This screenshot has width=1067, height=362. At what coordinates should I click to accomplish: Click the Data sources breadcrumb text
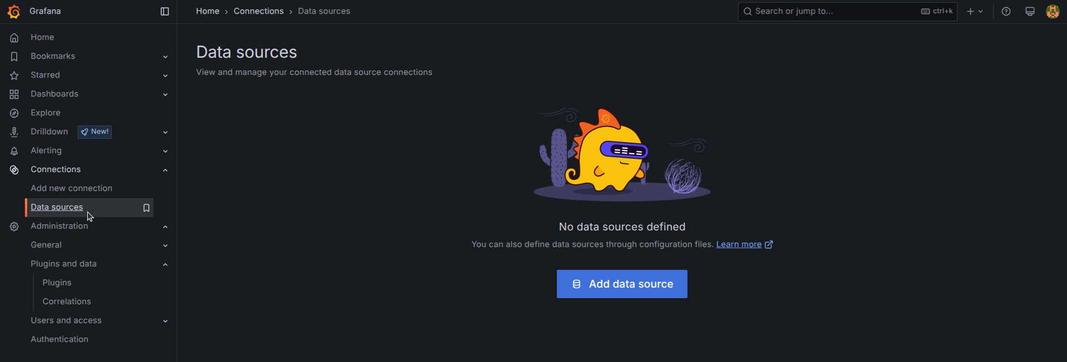[324, 11]
